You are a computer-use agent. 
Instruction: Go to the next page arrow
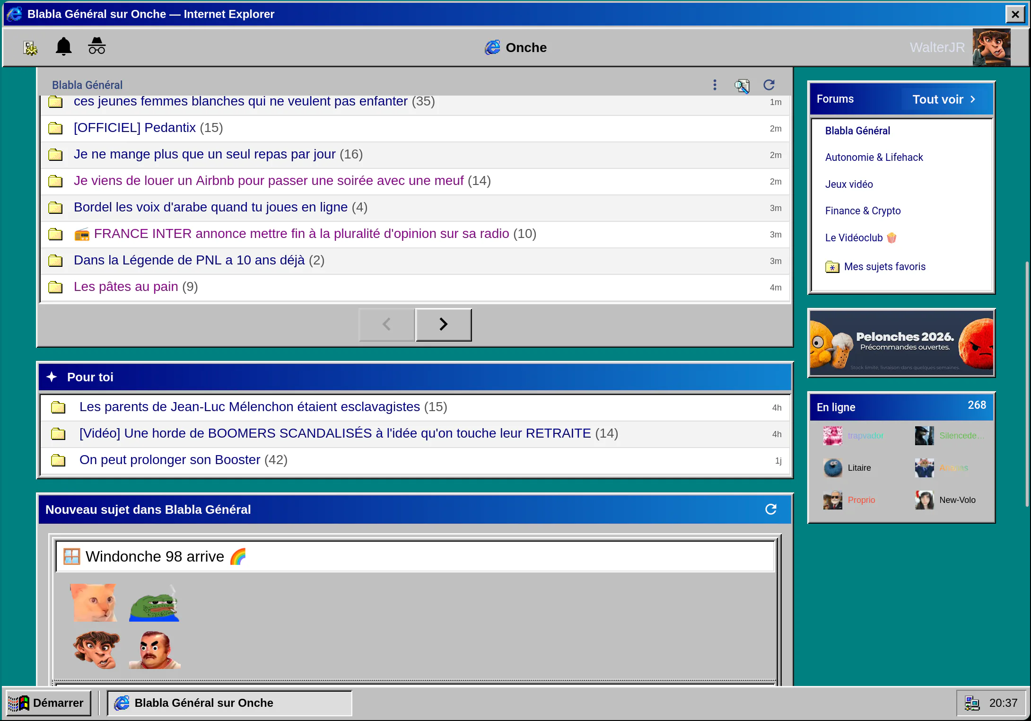tap(443, 324)
